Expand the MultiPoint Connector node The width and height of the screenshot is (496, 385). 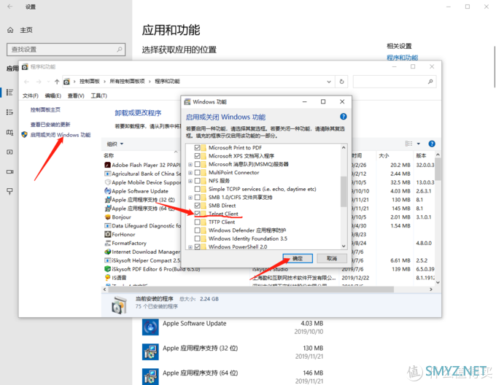pyautogui.click(x=190, y=173)
